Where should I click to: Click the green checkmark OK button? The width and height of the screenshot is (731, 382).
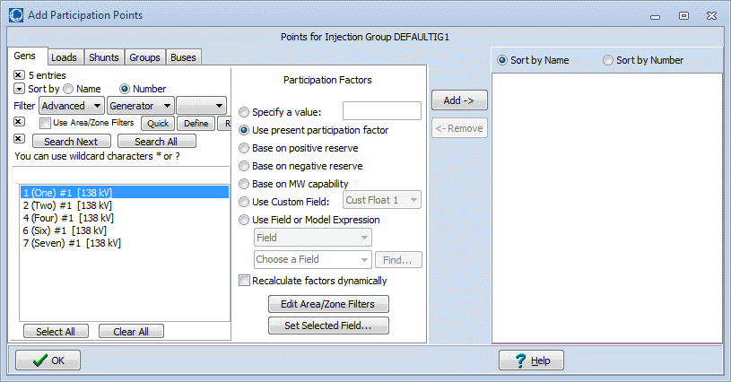coord(48,360)
